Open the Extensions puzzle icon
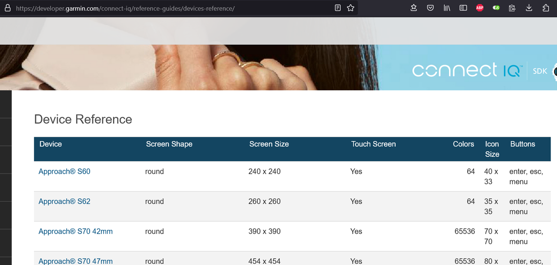 [546, 8]
